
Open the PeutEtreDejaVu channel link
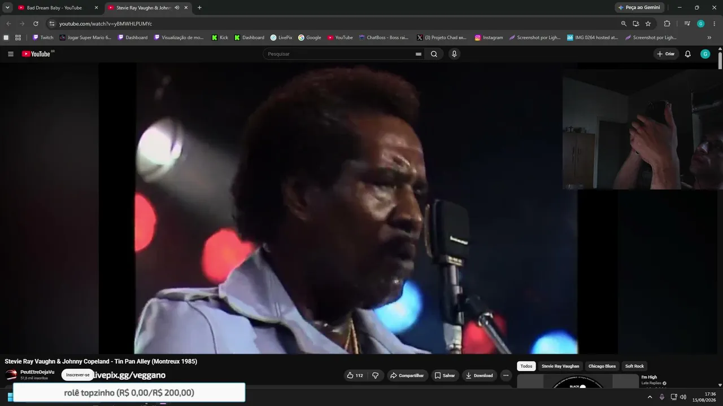[37, 372]
